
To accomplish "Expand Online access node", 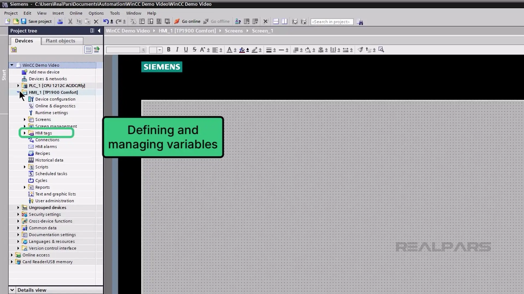I will point(12,255).
